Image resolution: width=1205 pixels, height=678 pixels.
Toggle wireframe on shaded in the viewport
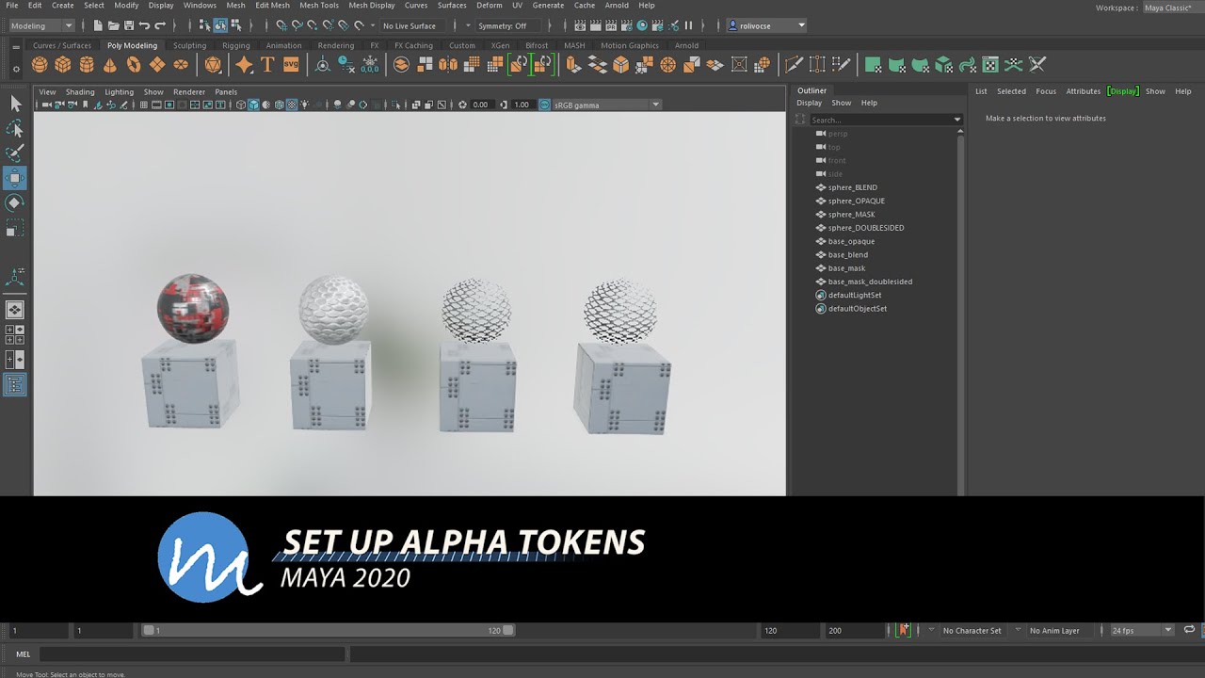point(279,105)
